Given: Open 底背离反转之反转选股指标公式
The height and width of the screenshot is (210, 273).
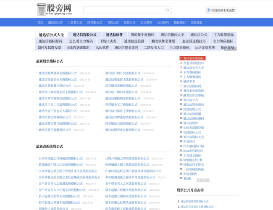Looking at the screenshot, I should [x=126, y=208].
